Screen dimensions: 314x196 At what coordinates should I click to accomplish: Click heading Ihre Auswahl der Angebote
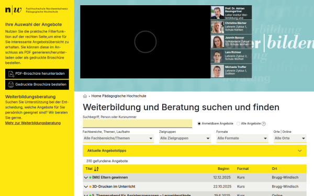pos(33,25)
